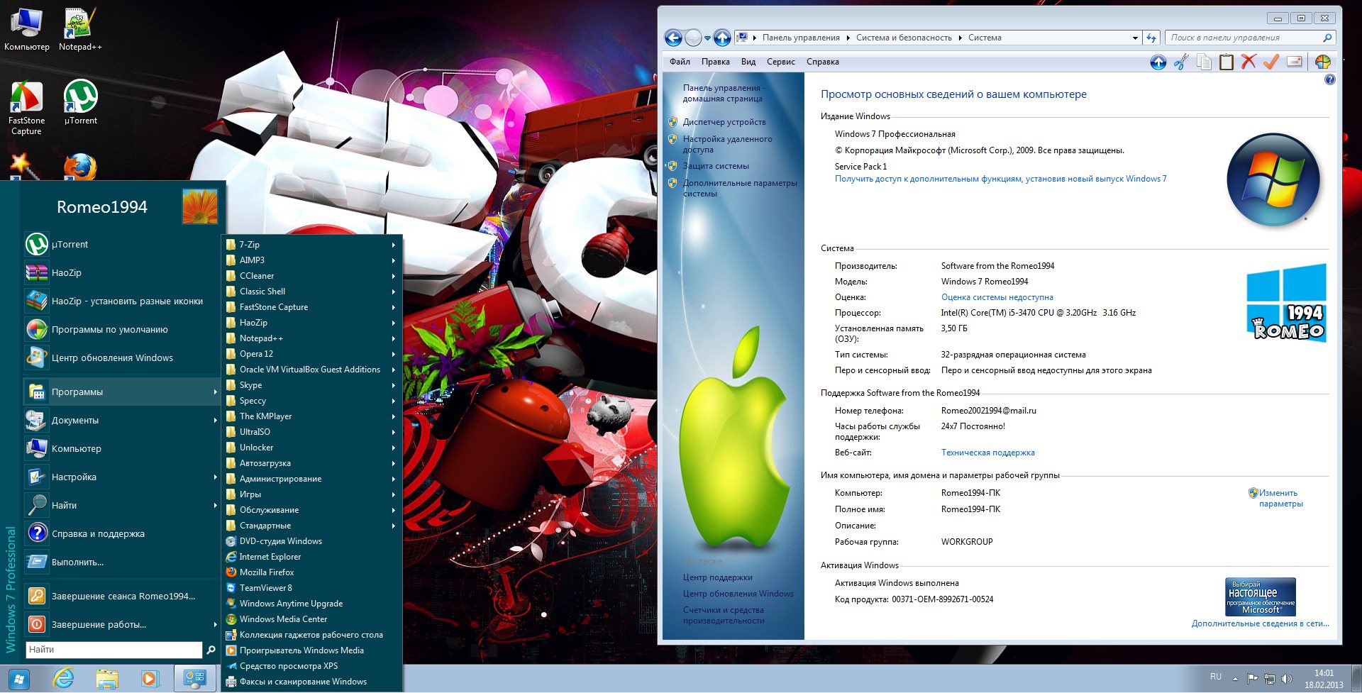Image resolution: width=1362 pixels, height=693 pixels.
Task: Click the Оценка системы недоступна link
Action: click(x=997, y=297)
